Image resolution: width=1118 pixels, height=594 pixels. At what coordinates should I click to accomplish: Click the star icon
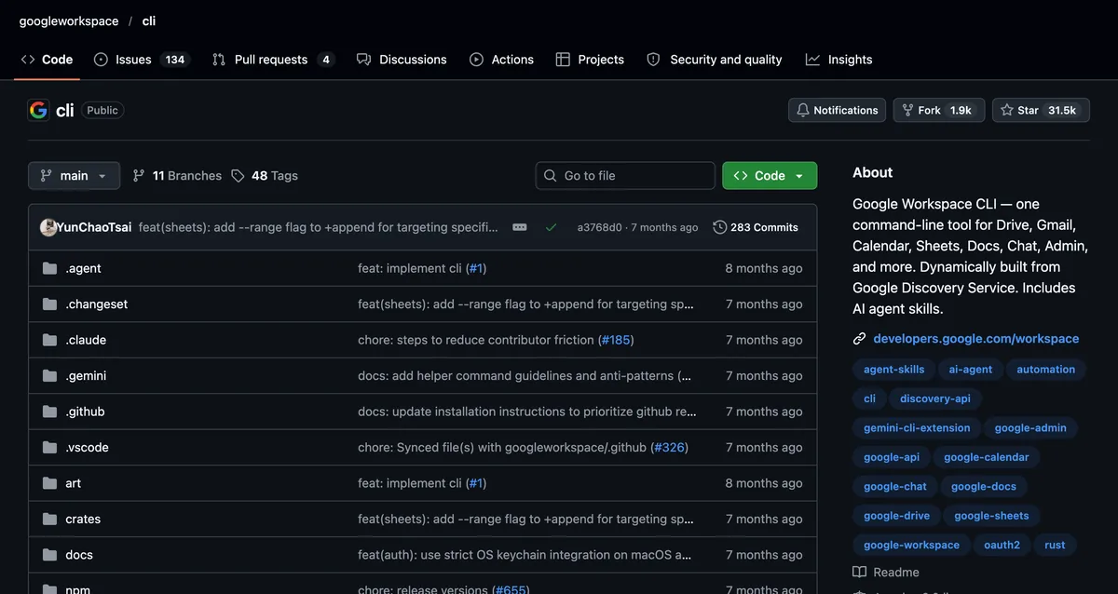(x=1007, y=110)
